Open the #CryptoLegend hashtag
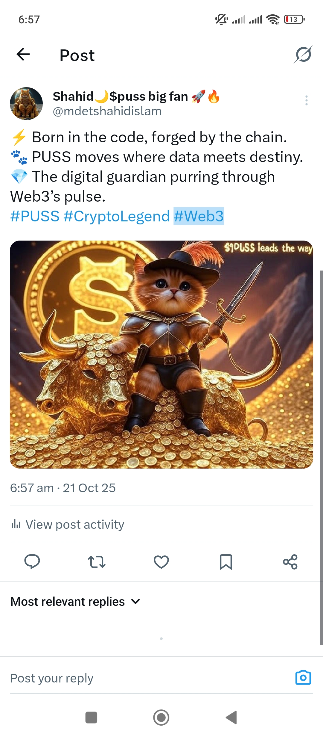The image size is (323, 737). [x=117, y=216]
